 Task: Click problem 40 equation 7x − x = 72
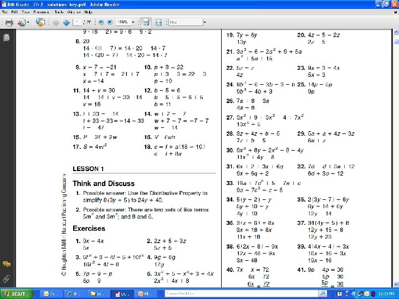[x=253, y=270]
